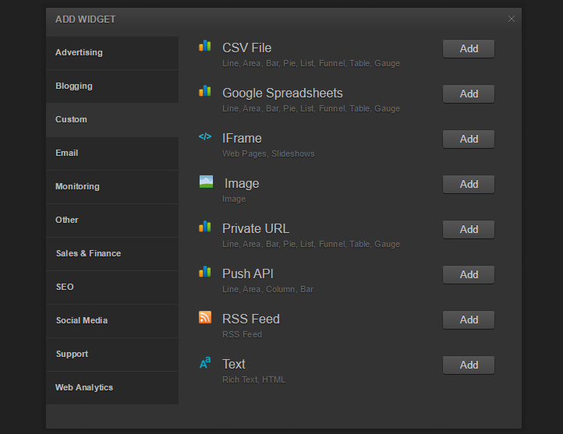This screenshot has height=434, width=563.
Task: Click the Google Spreadsheets chart icon
Action: pos(204,91)
